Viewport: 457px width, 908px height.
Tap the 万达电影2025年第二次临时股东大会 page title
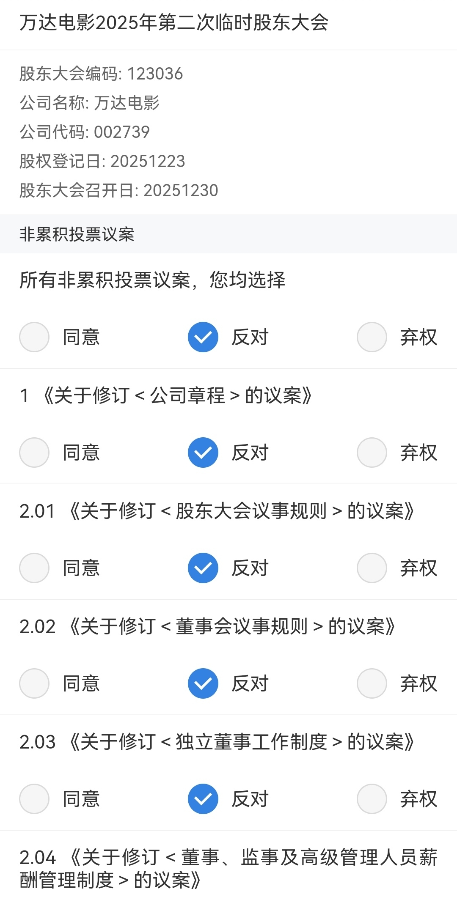tap(174, 23)
